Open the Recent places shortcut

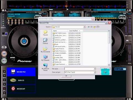pos(45,33)
